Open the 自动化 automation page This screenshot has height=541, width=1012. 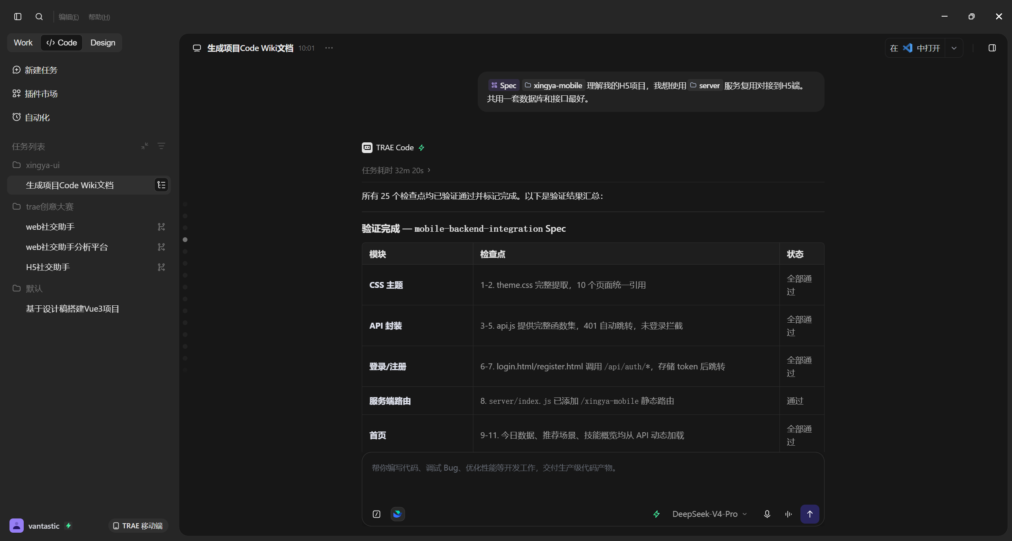[31, 117]
